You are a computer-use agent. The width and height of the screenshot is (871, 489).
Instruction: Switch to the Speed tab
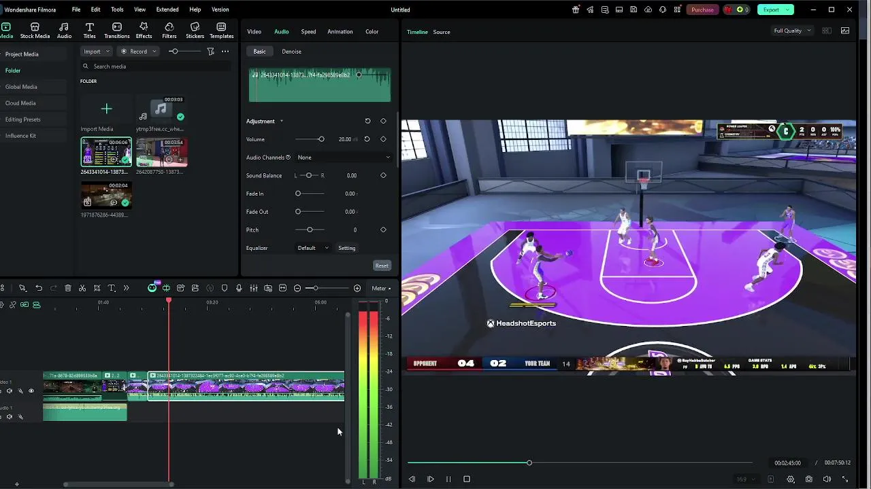click(308, 31)
